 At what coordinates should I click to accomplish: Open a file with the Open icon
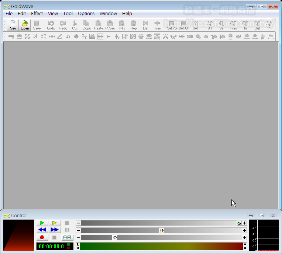pyautogui.click(x=25, y=25)
